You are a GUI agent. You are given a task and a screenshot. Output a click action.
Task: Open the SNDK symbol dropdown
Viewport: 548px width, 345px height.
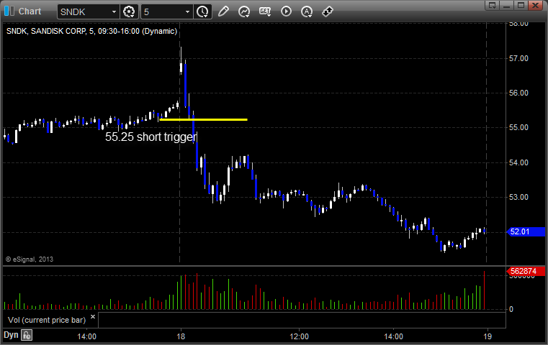click(x=114, y=12)
